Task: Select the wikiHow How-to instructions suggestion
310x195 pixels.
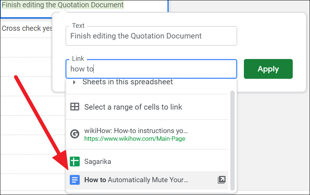Action: [x=147, y=134]
